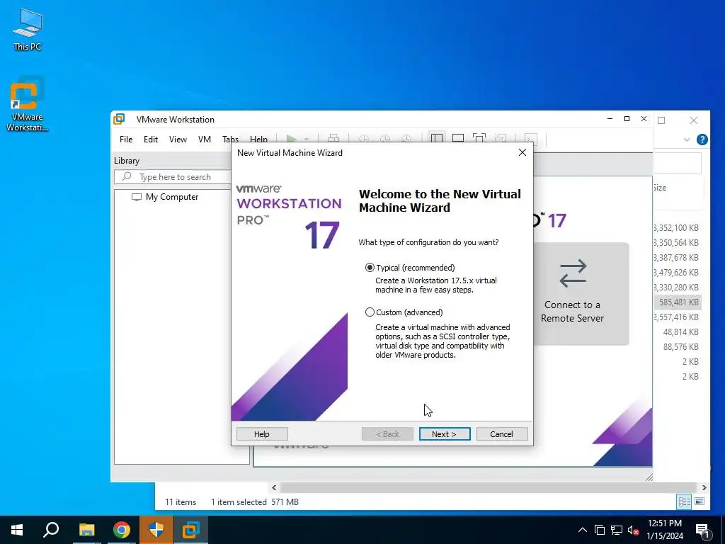Click the UAC shield taskbar icon
725x544 pixels.
[x=156, y=530]
